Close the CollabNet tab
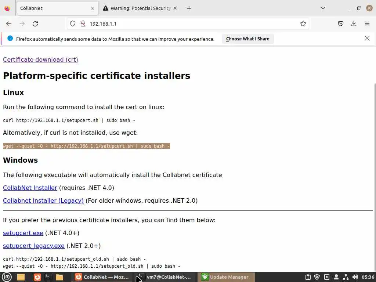This screenshot has width=376, height=282. pos(93,8)
